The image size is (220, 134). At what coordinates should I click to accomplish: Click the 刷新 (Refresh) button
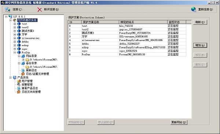click(200, 22)
